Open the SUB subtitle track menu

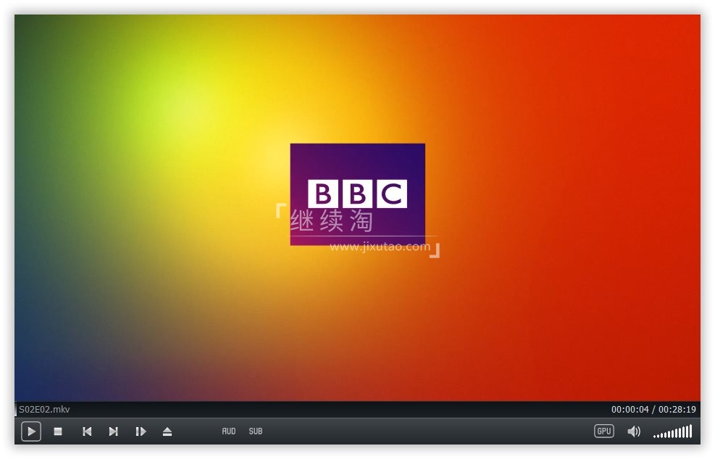point(256,431)
